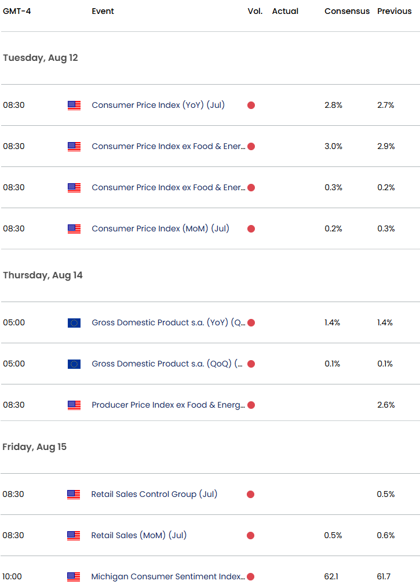Screen dimensions: 420x588
Task: Click the red volatility dot for Consumer Price Index (MoM)
Action: coord(251,229)
